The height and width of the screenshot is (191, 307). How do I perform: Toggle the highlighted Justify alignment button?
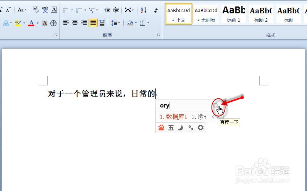pyautogui.click(x=93, y=23)
